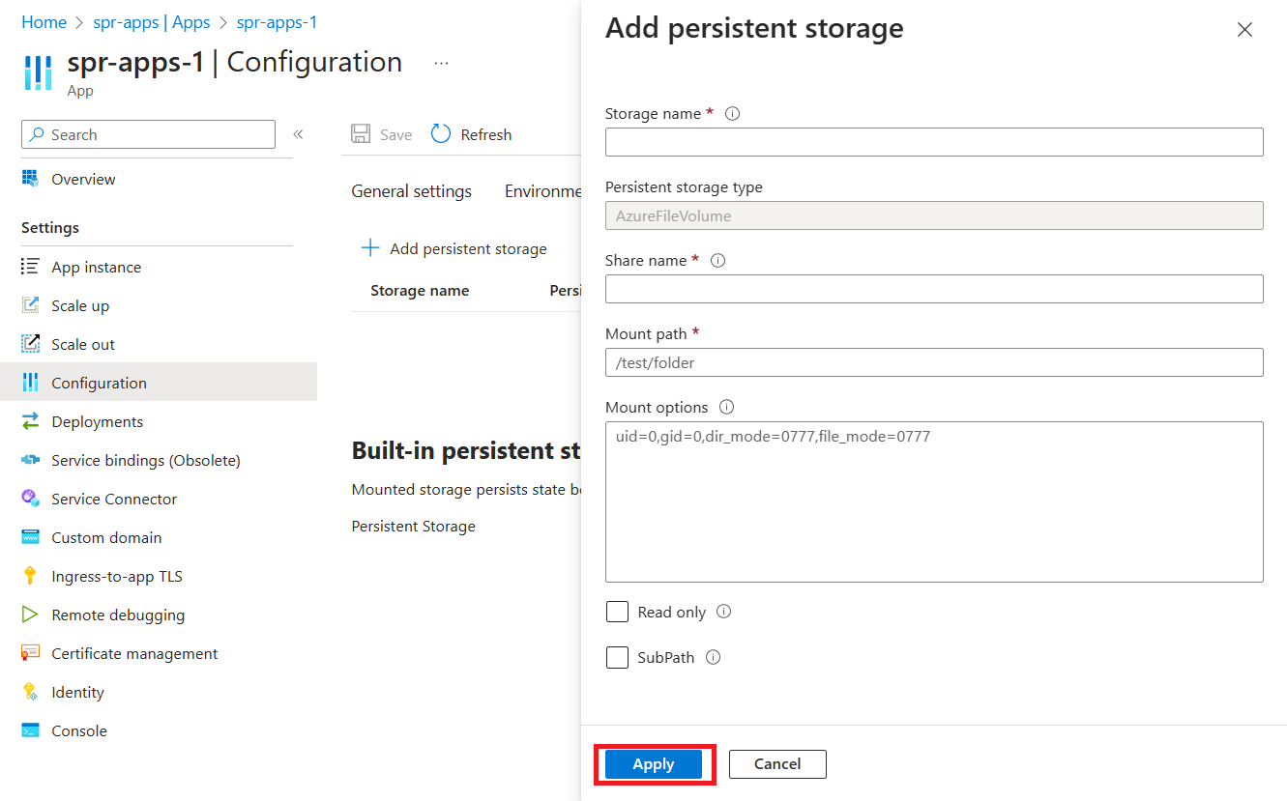Click the Cancel button
Viewport: 1287px width, 801px height.
click(777, 764)
